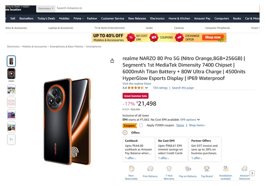
Task: Click the Shop now banner button
Action: tap(213, 38)
